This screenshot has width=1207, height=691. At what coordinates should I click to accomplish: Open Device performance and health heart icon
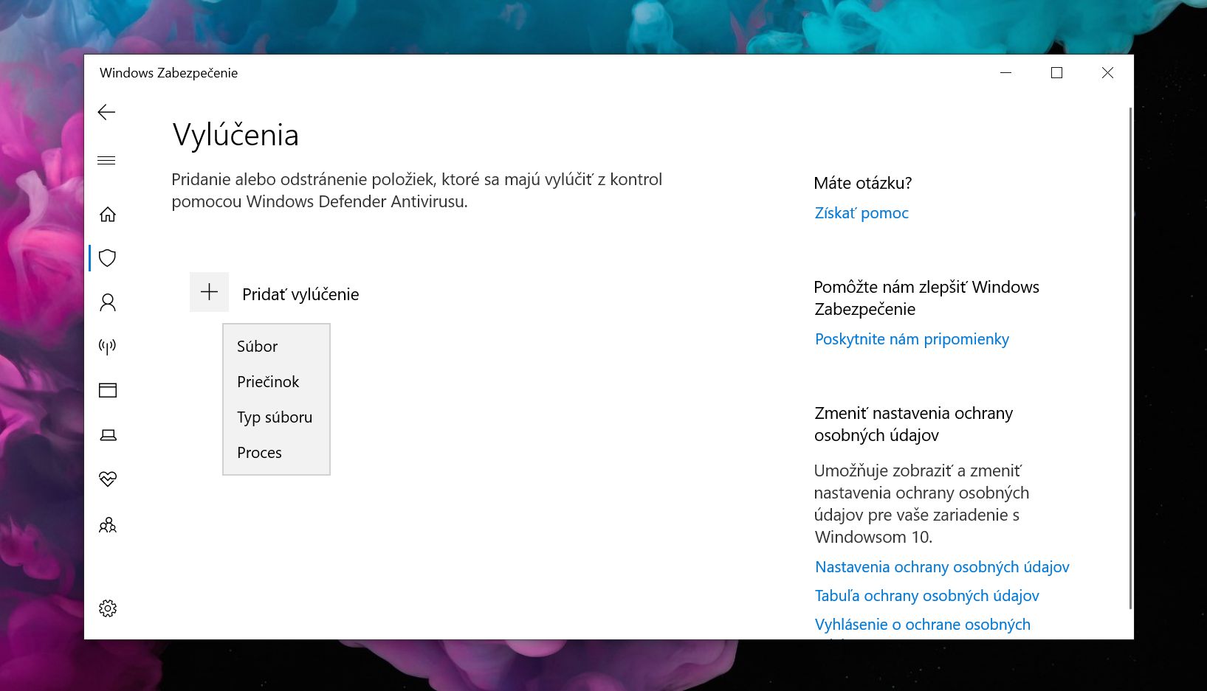[x=108, y=479]
